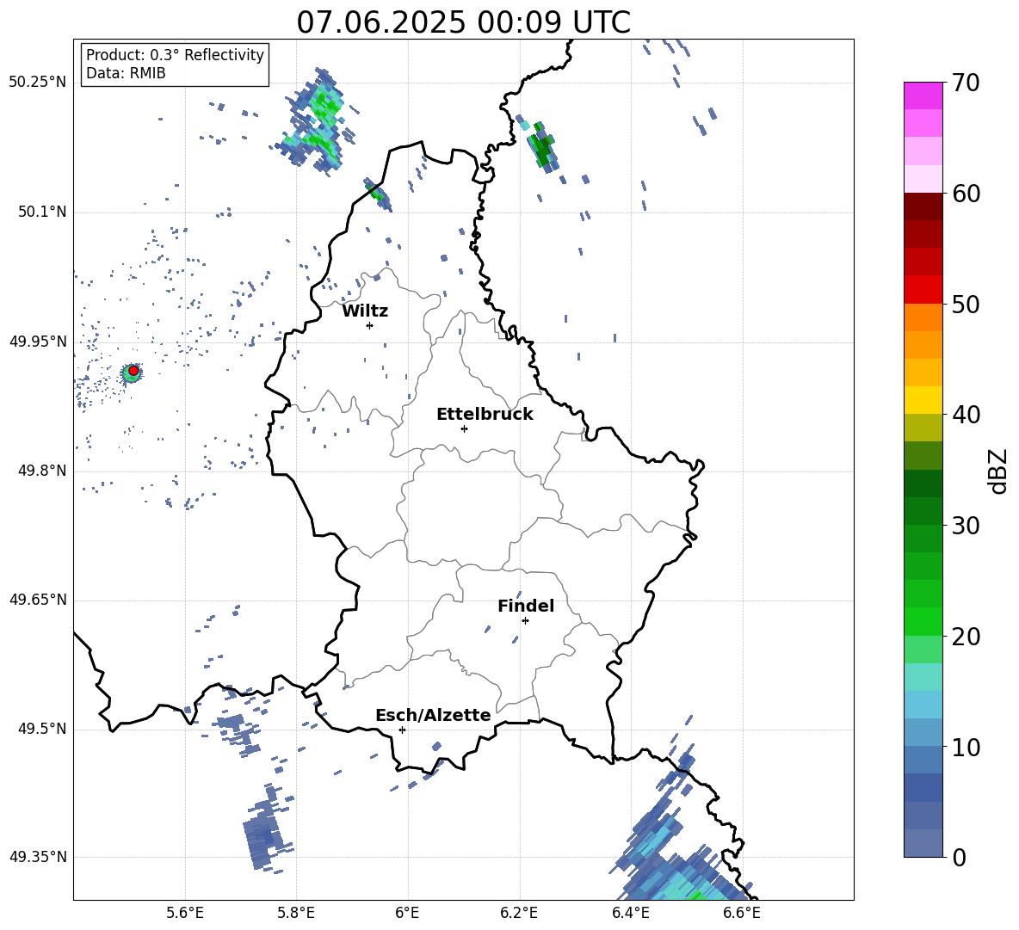Click the cross marker below Findel
The width and height of the screenshot is (1019, 930).
[525, 620]
